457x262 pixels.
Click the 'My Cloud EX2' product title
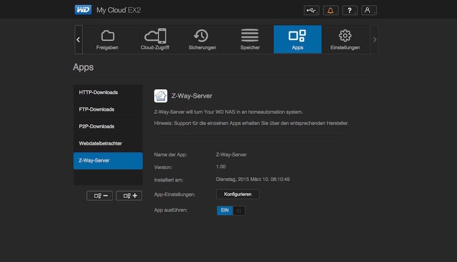click(119, 10)
